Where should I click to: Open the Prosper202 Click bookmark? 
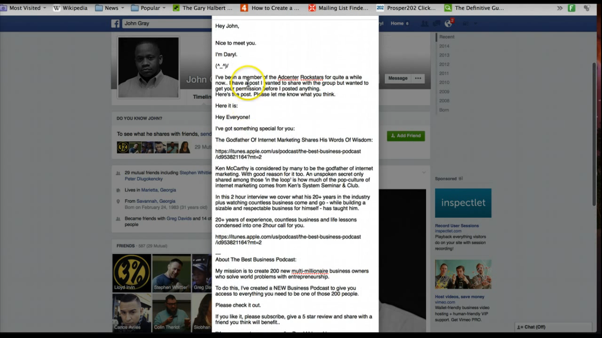[406, 8]
